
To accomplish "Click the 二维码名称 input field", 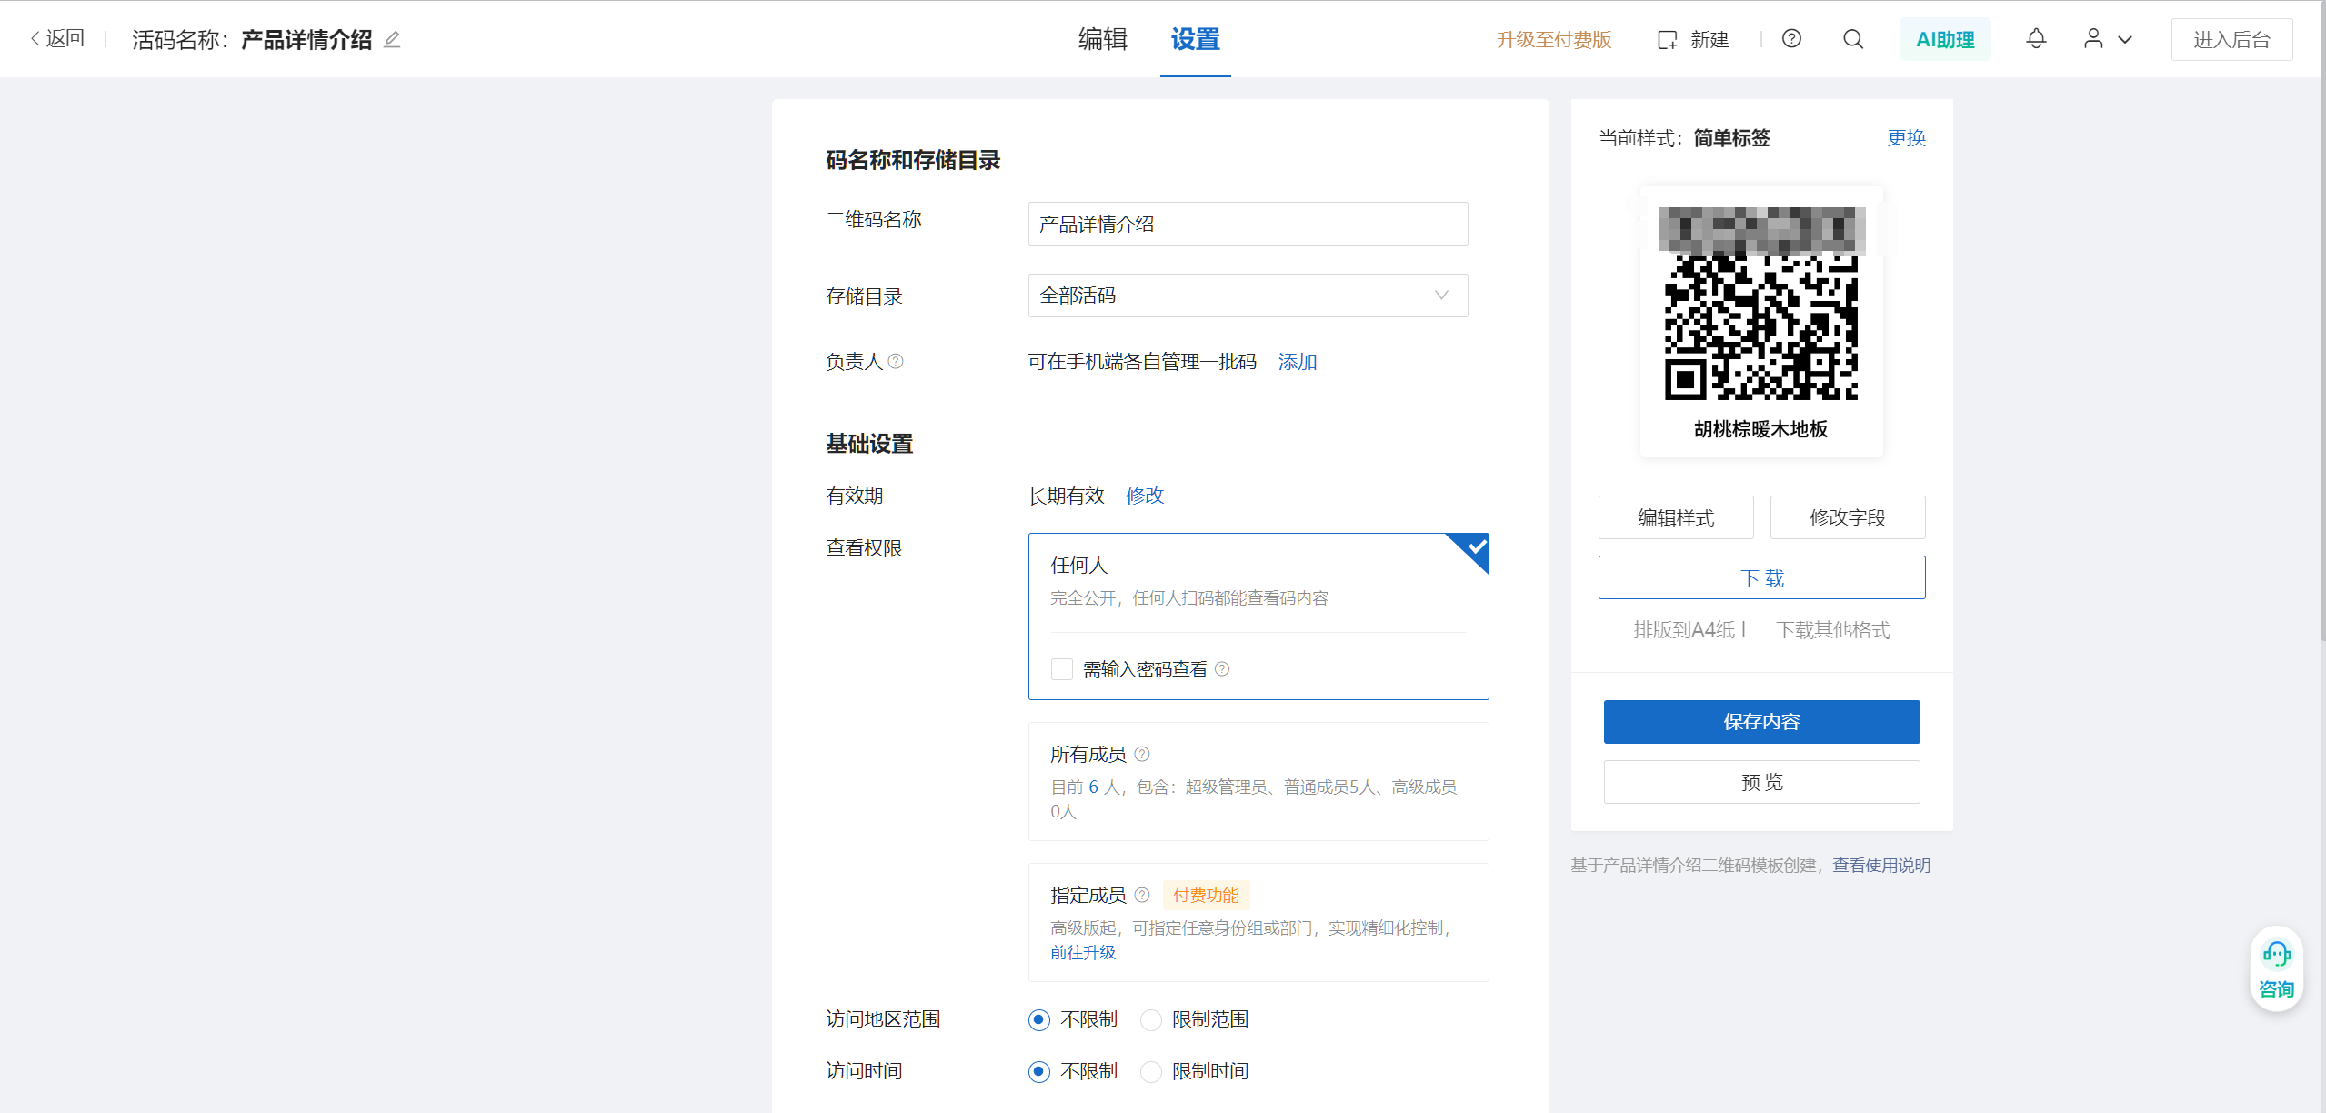I will click(1248, 224).
